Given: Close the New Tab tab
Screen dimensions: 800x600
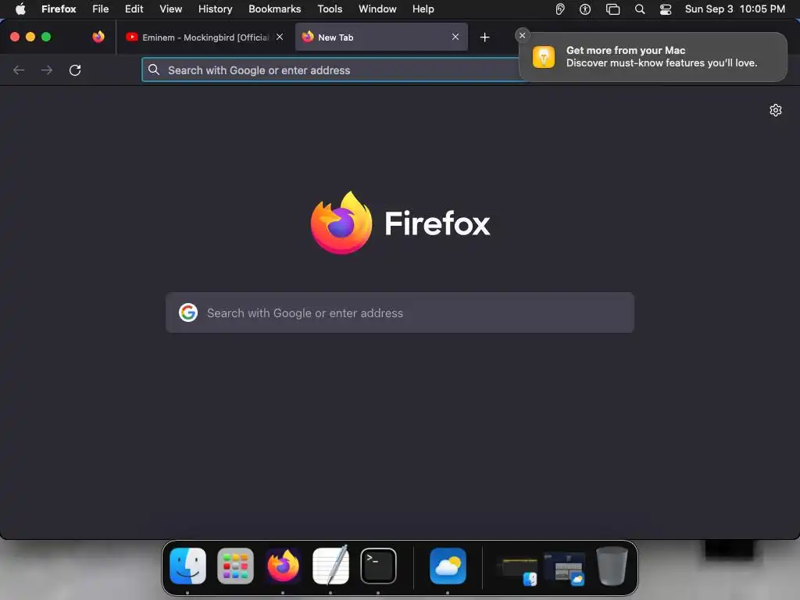Looking at the screenshot, I should 455,37.
